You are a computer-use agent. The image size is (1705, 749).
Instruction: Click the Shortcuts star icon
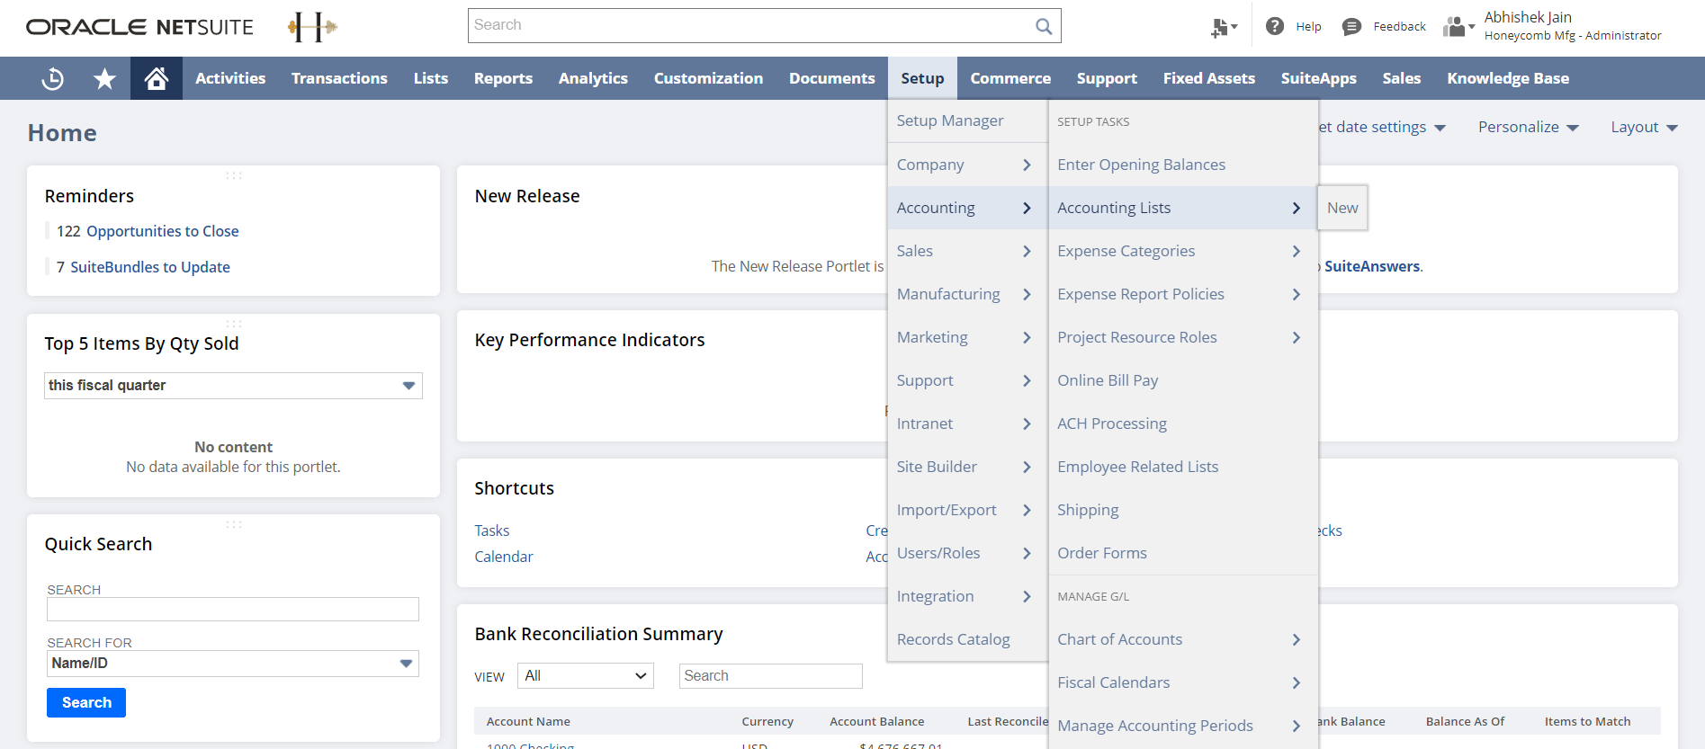pyautogui.click(x=104, y=79)
